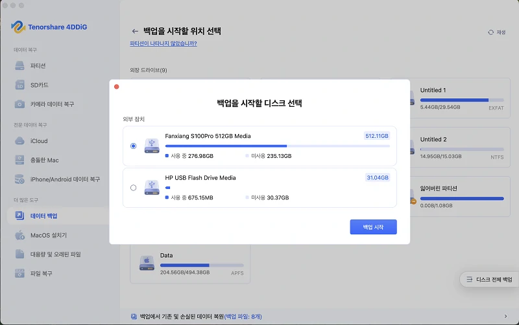519x325 pixels.
Task: Click the Untitled 1 usage bar
Action: 462,100
